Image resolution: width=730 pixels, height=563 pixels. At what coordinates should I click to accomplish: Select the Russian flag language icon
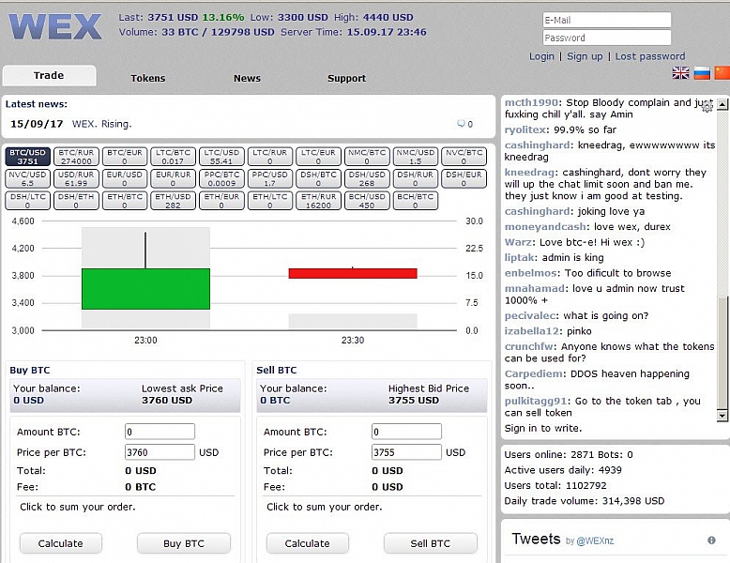[702, 72]
